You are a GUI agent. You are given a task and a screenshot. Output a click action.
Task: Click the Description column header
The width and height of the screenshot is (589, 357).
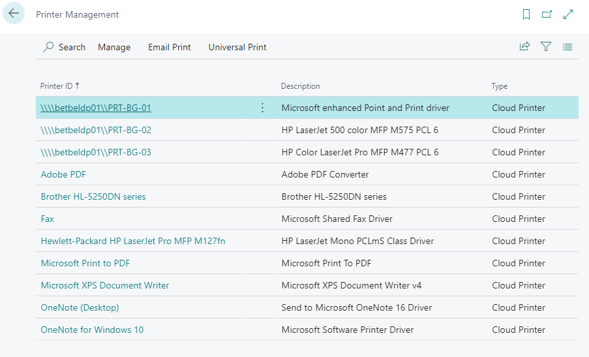(x=300, y=86)
